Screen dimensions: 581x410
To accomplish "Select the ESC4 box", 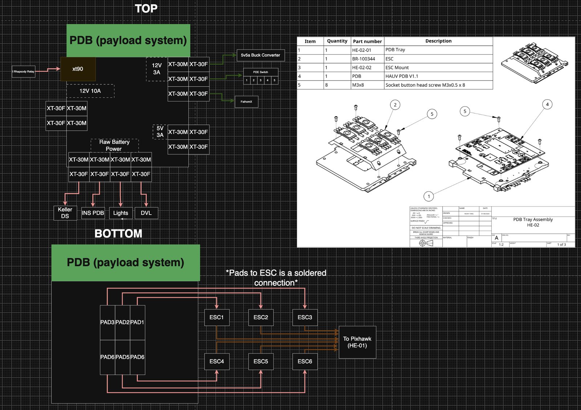I will 217,362.
